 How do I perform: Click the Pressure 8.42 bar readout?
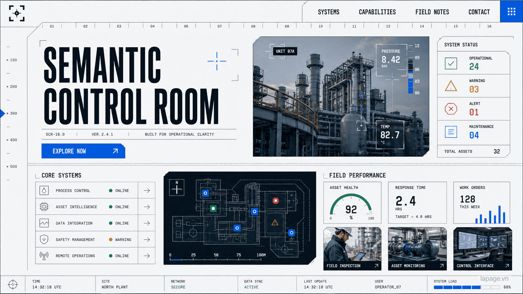391,60
